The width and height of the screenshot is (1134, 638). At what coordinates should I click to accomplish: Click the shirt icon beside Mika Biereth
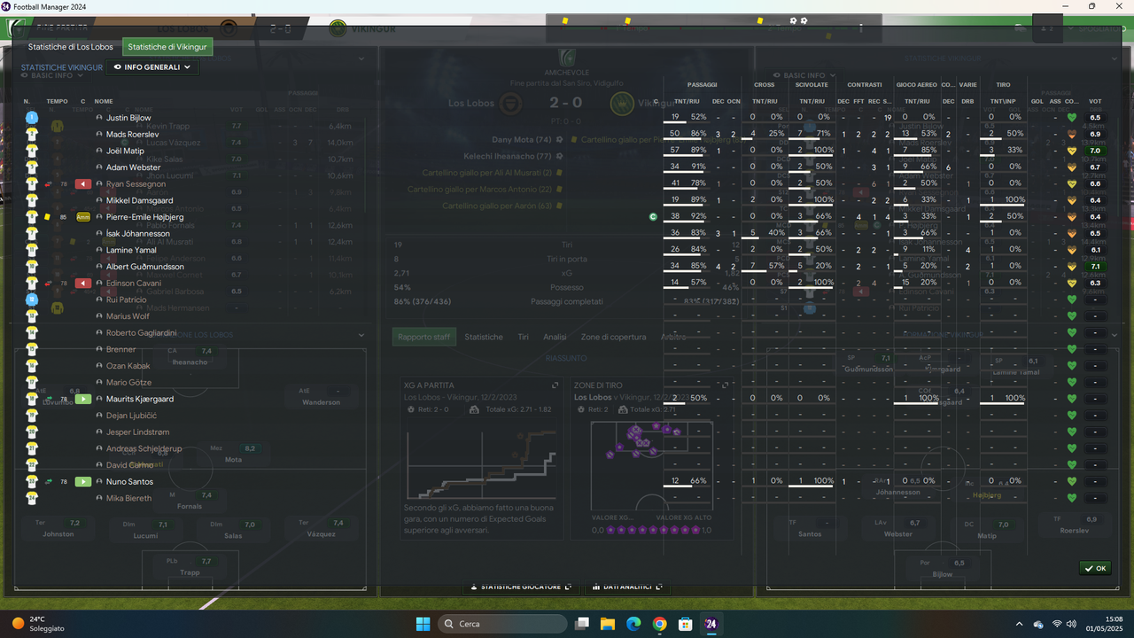pyautogui.click(x=32, y=498)
